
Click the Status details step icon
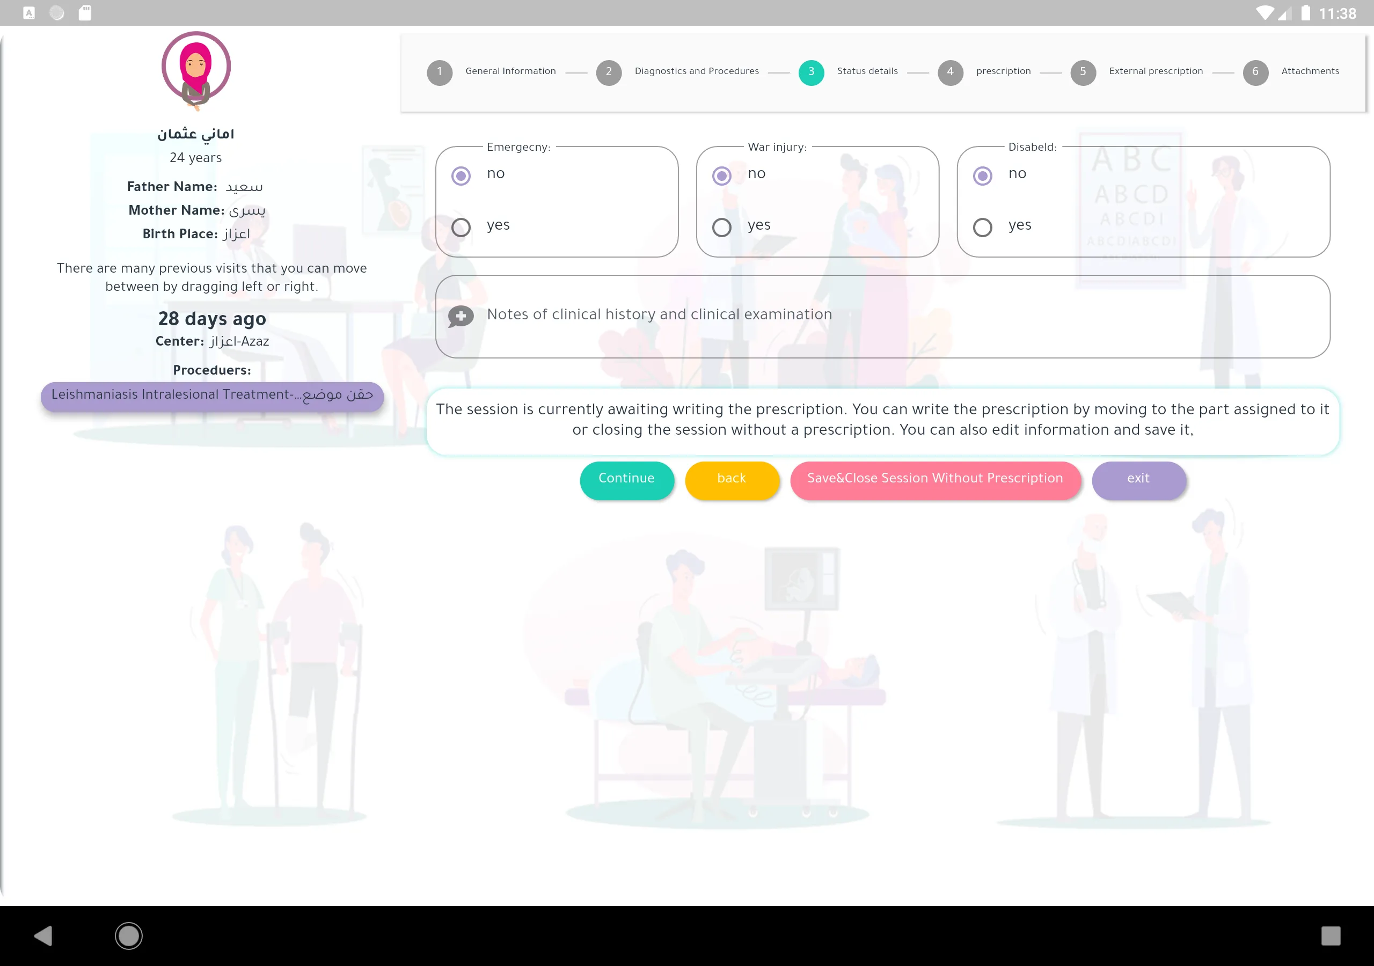coord(810,71)
